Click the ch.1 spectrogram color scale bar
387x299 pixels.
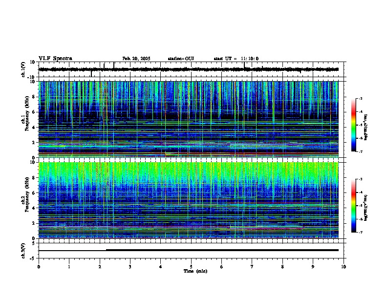pyautogui.click(x=354, y=125)
